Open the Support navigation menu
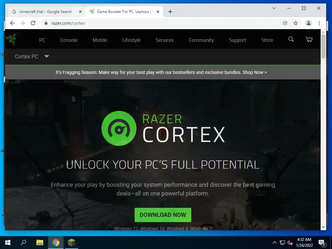This screenshot has height=249, width=332. (238, 40)
